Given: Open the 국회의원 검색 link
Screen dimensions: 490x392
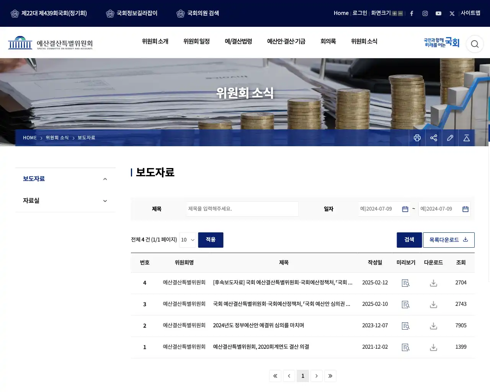Looking at the screenshot, I should (198, 13).
